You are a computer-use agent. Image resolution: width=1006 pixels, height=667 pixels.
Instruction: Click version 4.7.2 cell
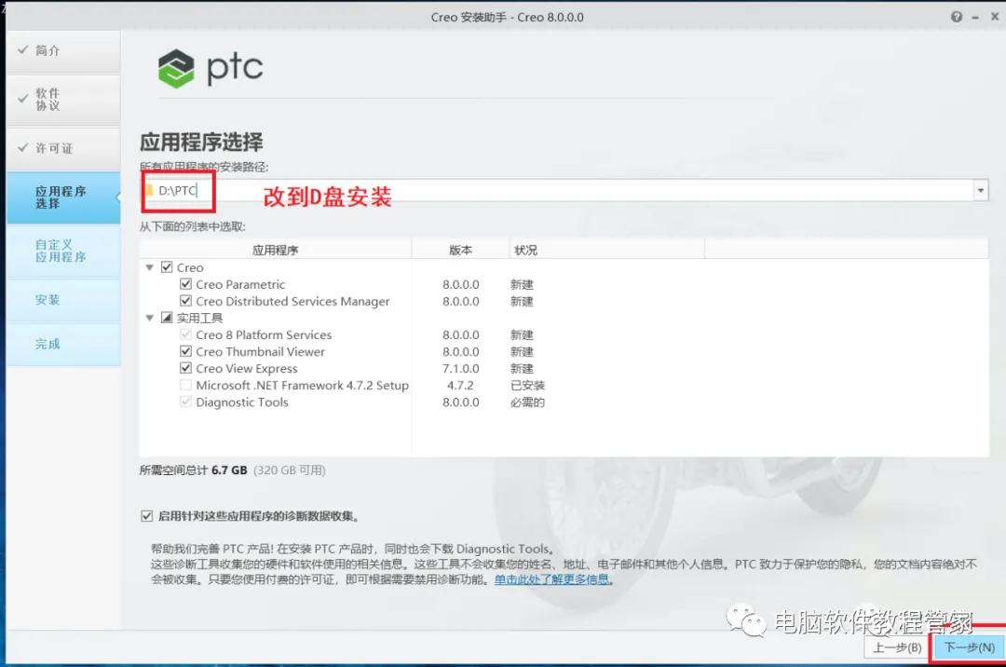(460, 385)
